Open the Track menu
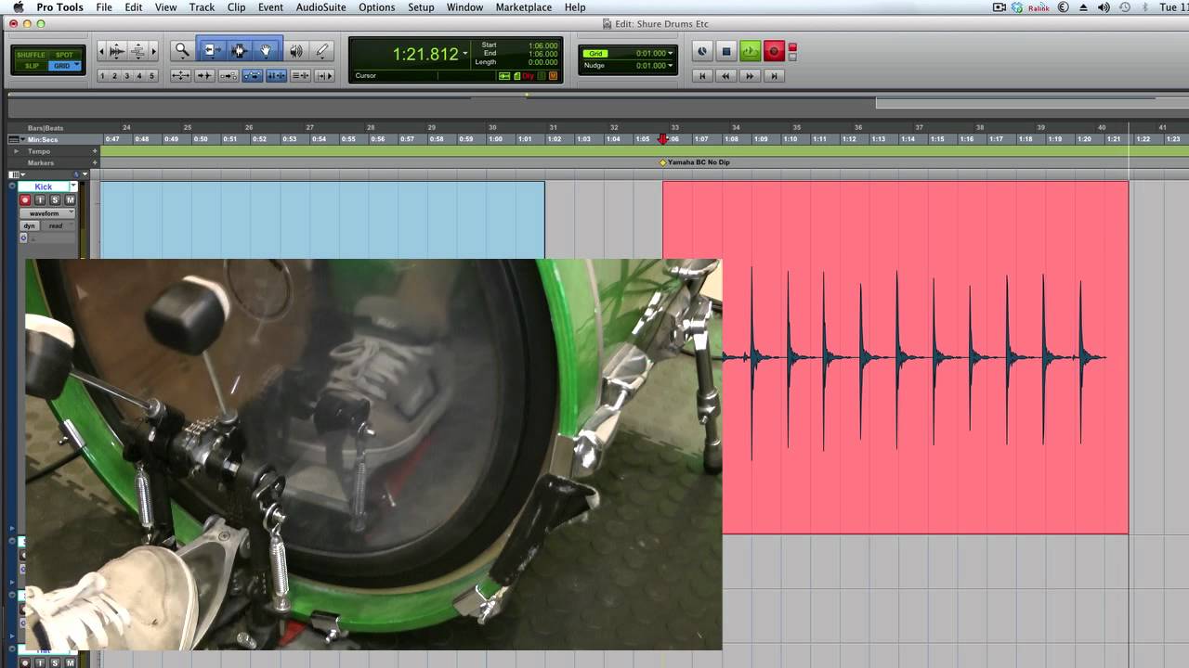Image resolution: width=1189 pixels, height=668 pixels. 202,7
